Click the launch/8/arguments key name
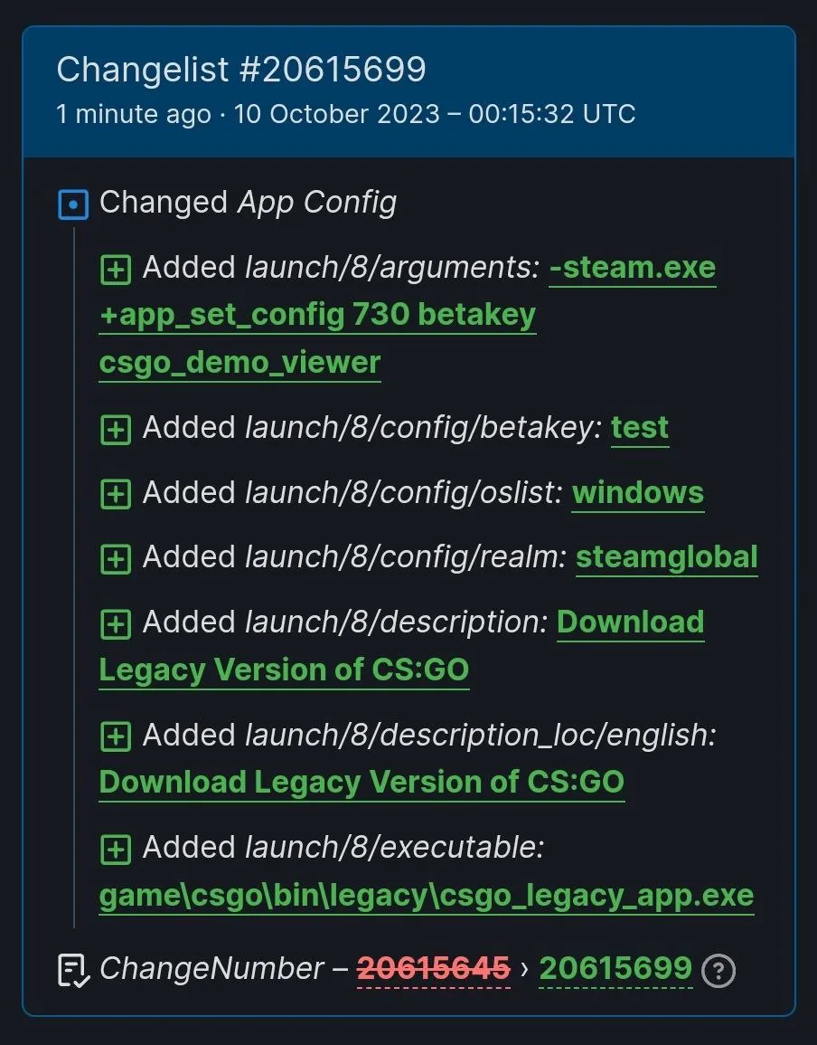 pos(392,268)
